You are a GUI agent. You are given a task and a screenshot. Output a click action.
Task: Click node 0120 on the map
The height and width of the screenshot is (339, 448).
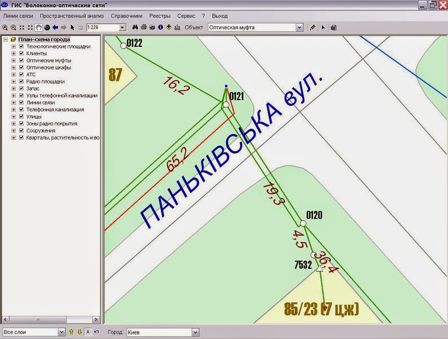[x=303, y=223]
